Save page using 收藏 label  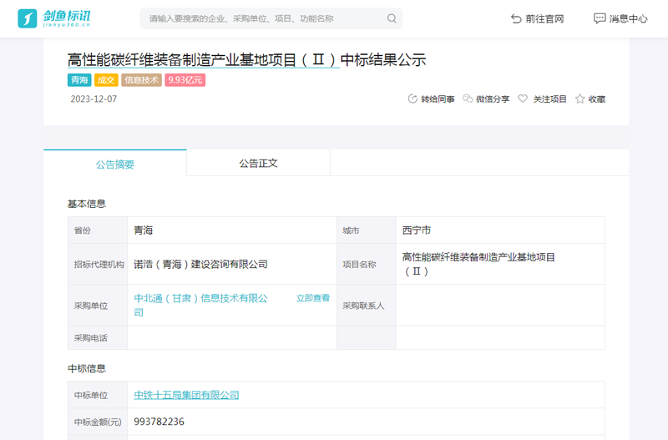coord(596,99)
